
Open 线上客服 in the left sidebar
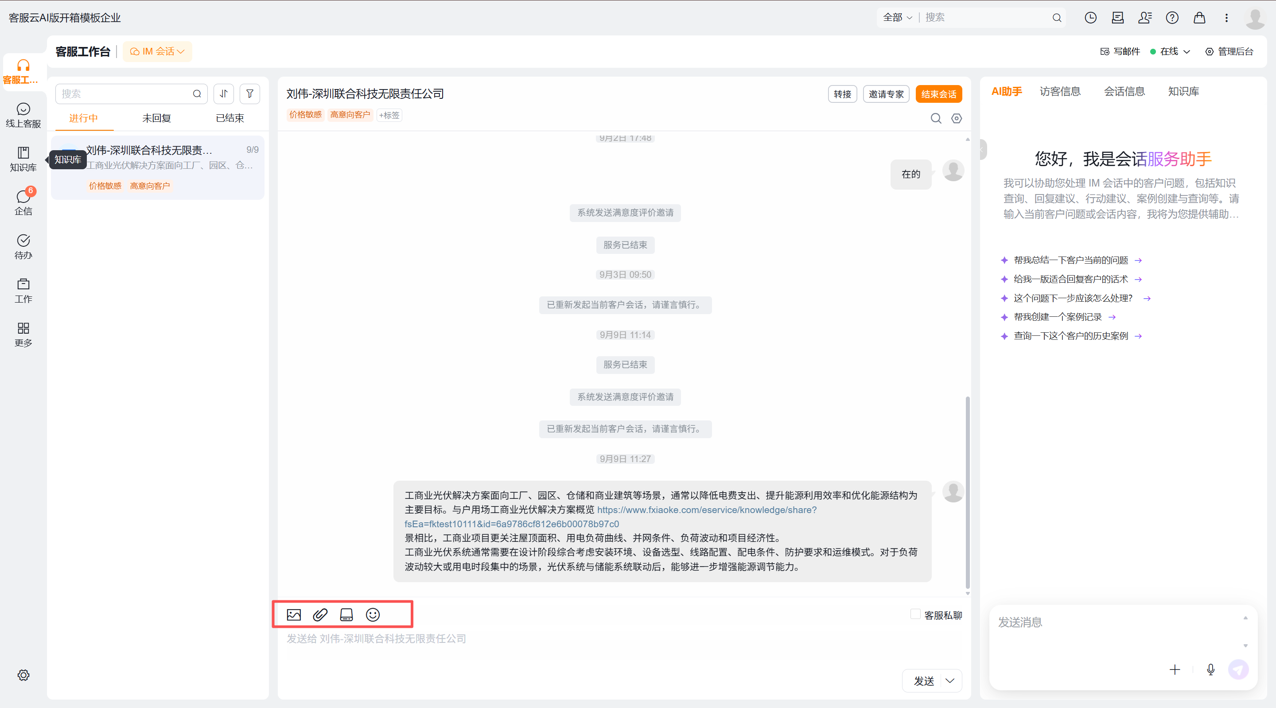pos(23,115)
